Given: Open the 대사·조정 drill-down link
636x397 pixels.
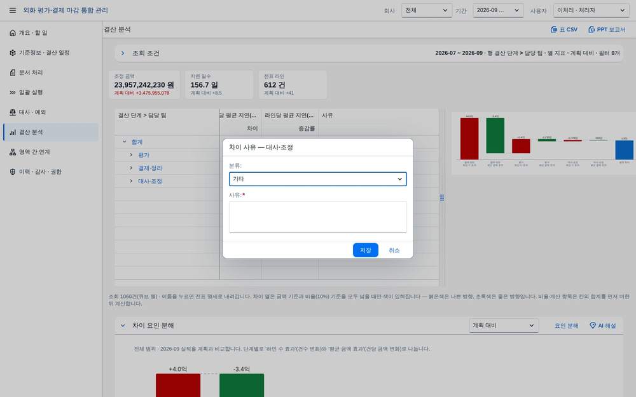Looking at the screenshot, I should point(150,181).
